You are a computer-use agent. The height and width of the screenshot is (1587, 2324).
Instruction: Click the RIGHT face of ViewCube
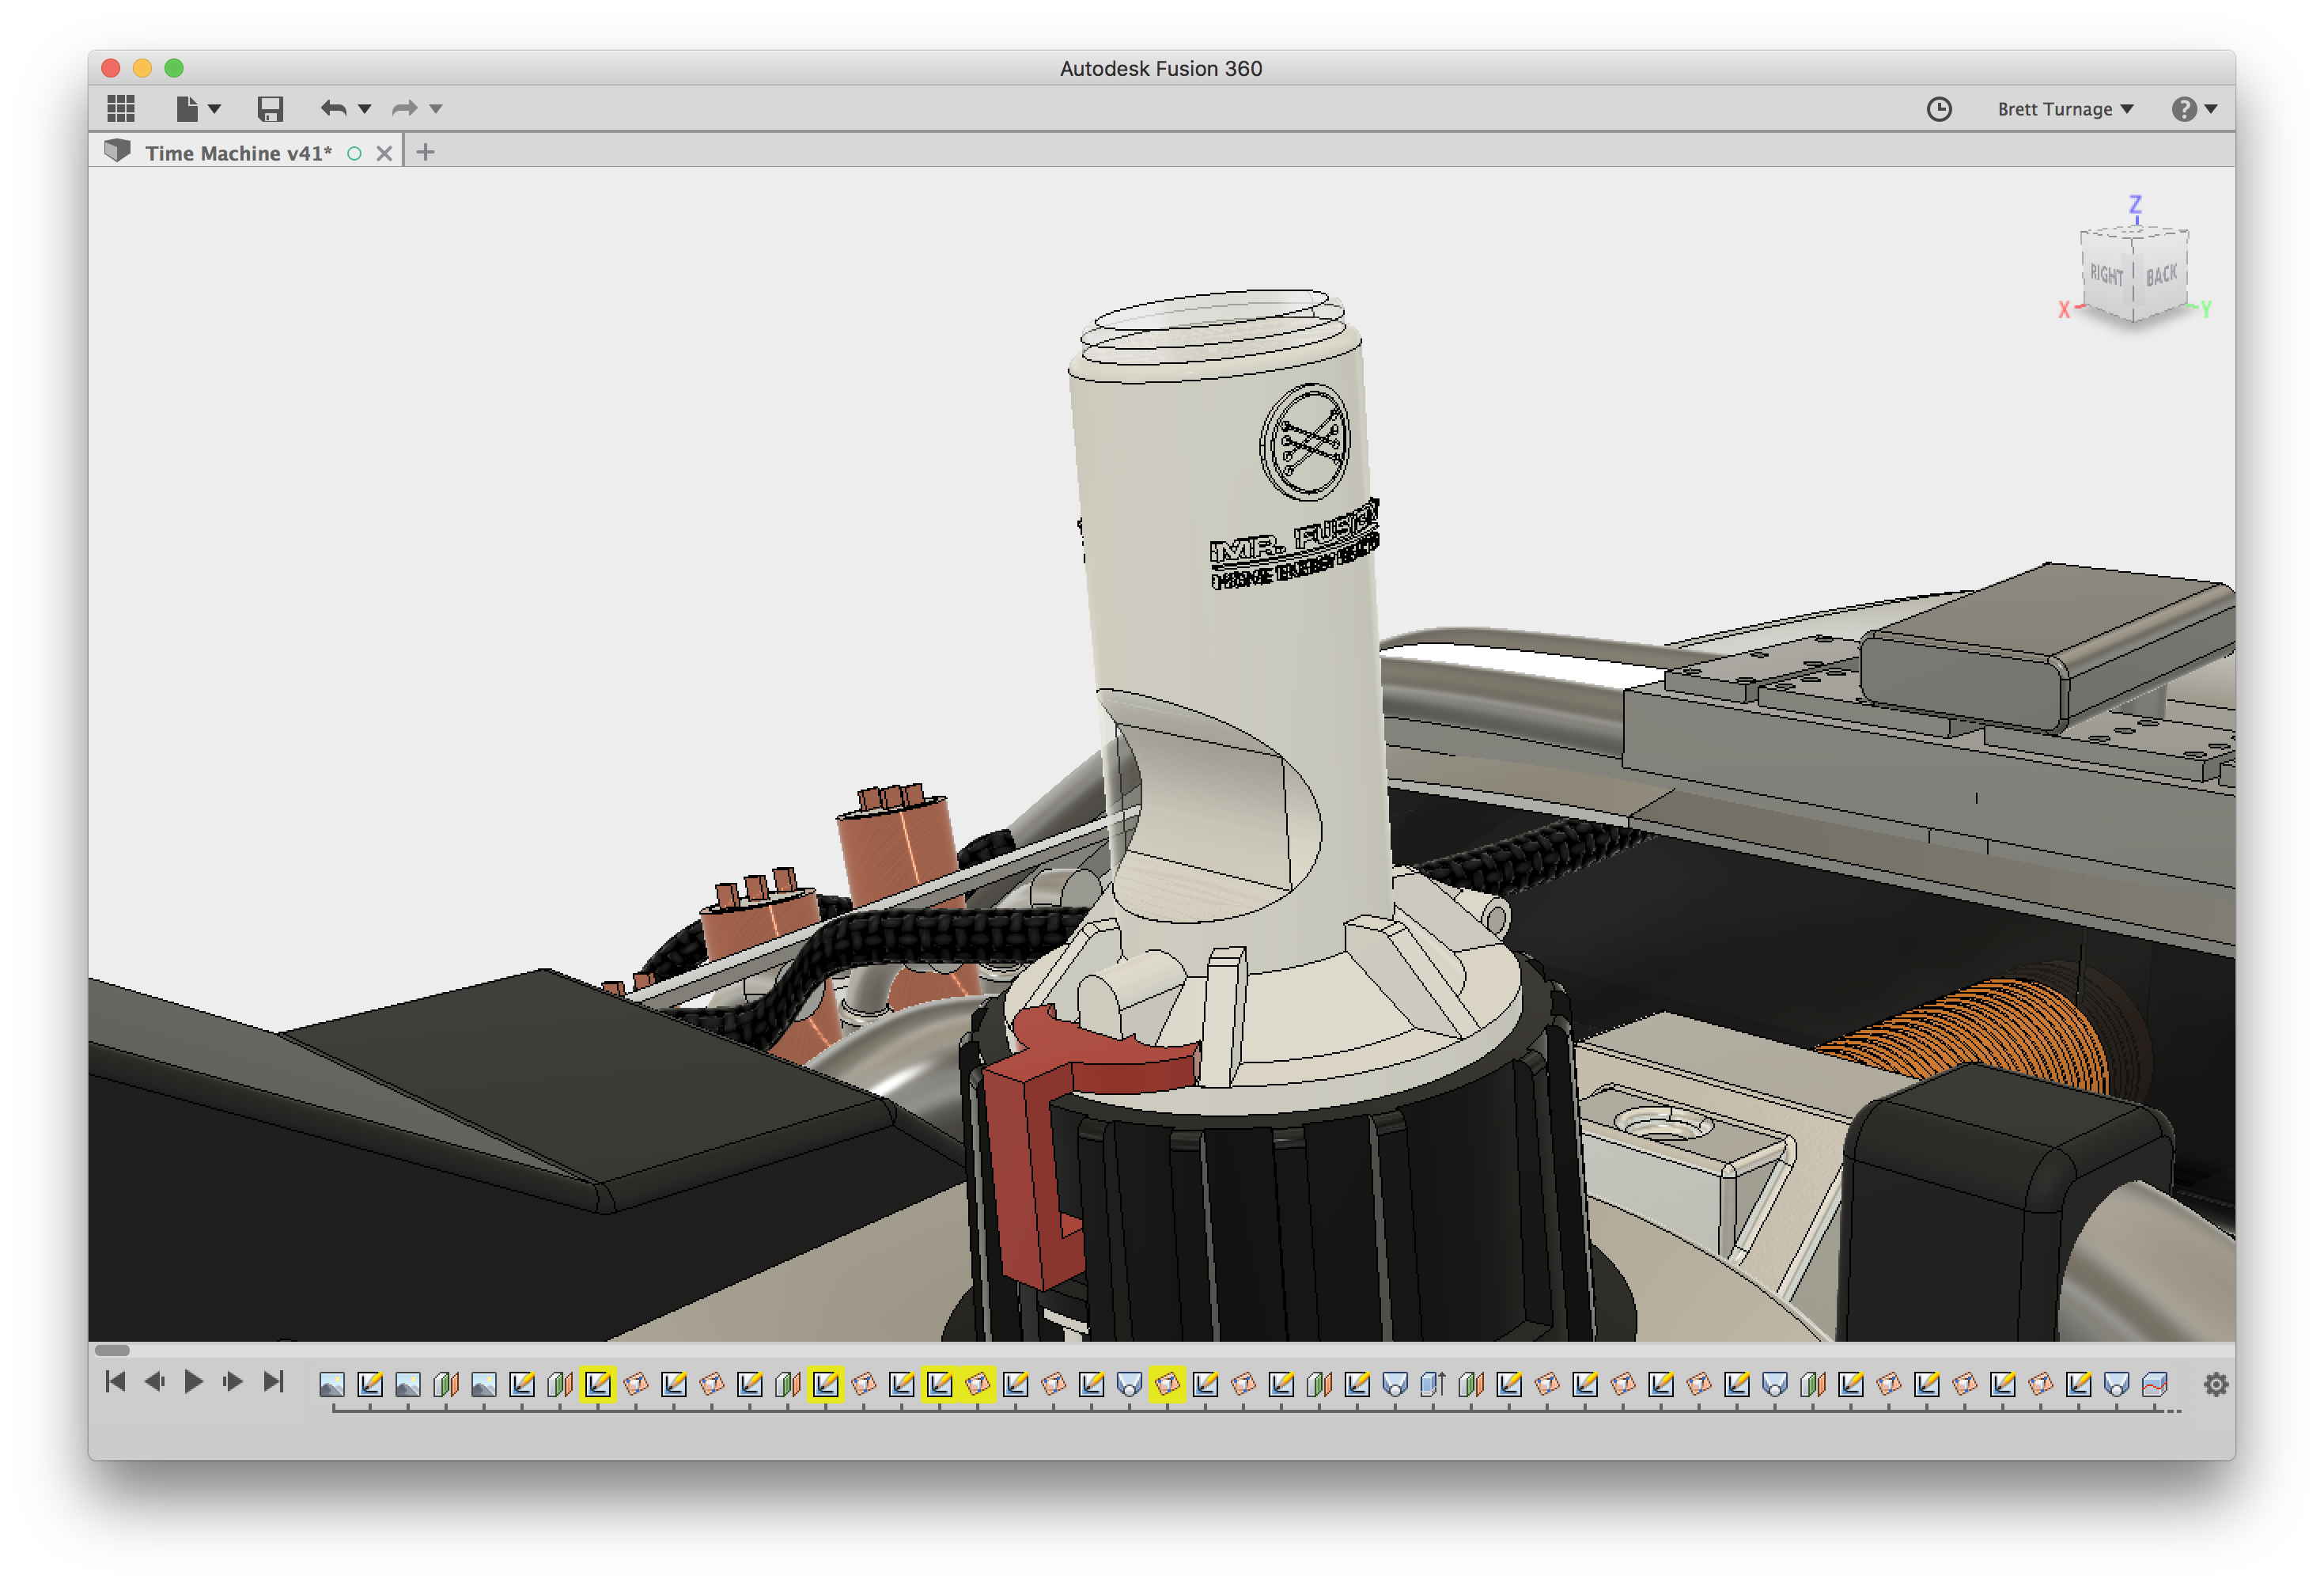(x=2106, y=275)
